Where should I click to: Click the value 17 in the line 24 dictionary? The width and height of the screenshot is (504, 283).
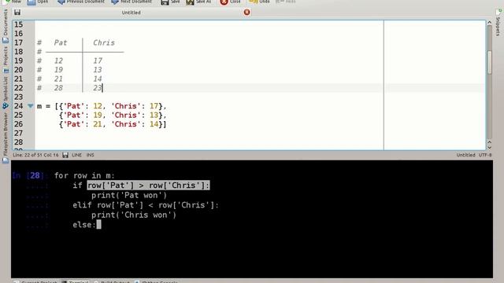[154, 106]
